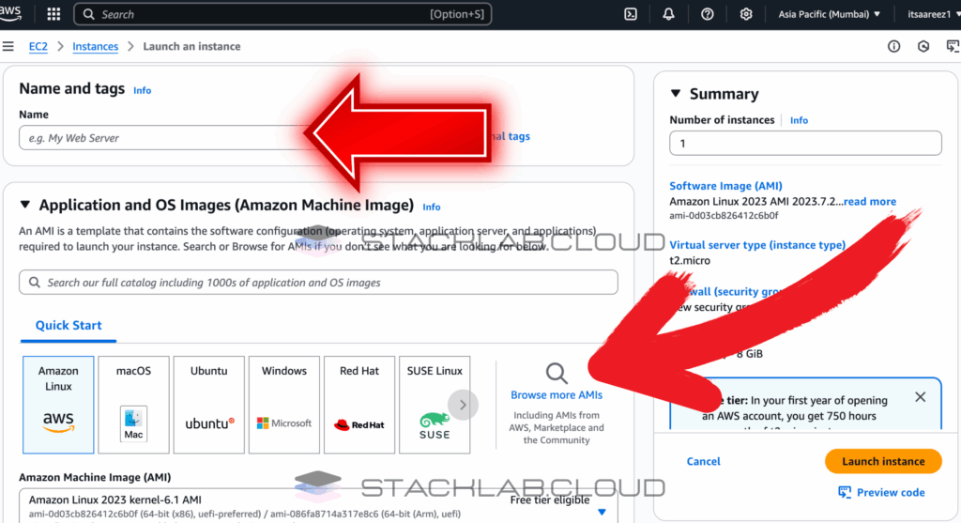
Task: Click the ami-0d03cb826412c6b0f ID in Summary
Action: click(x=724, y=216)
